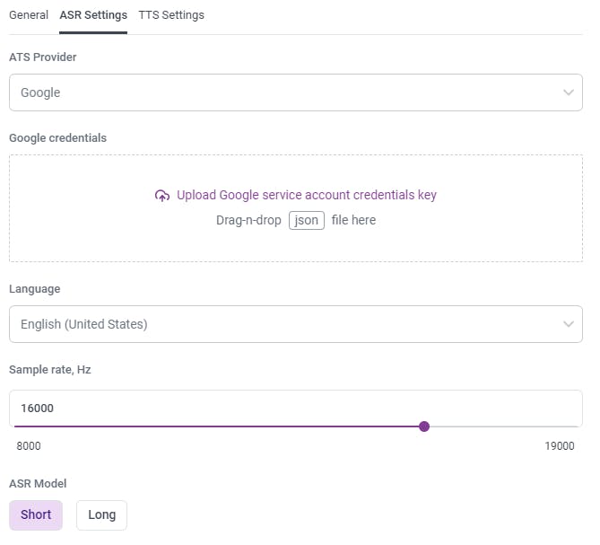
Task: Click the Google credentials section label
Action: pyautogui.click(x=57, y=138)
